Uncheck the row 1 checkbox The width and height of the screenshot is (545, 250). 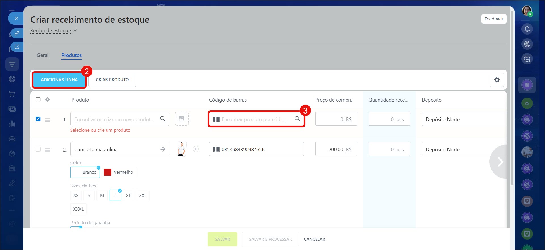[x=38, y=119]
